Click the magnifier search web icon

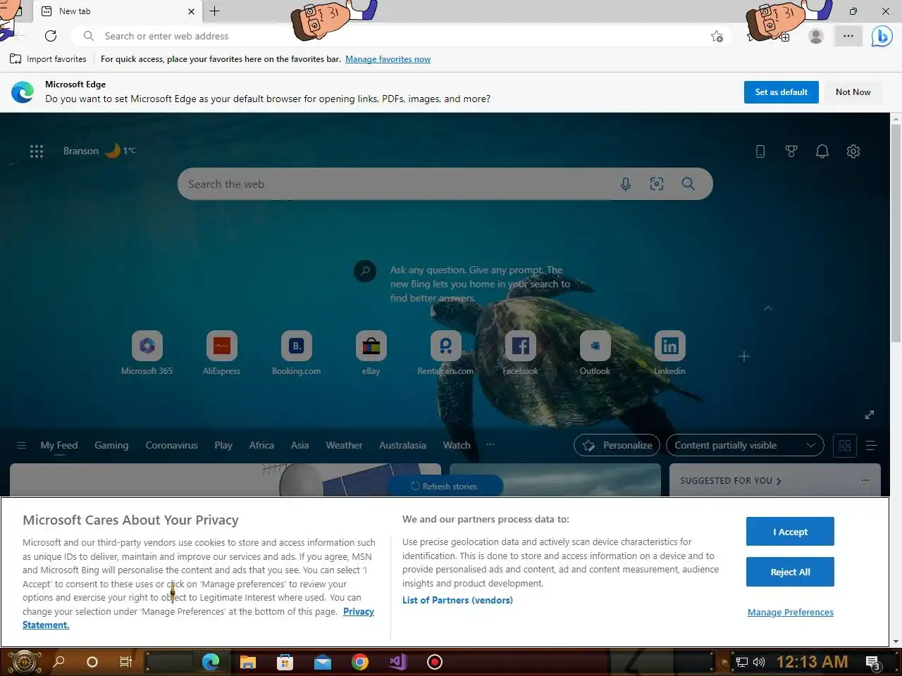(x=688, y=184)
